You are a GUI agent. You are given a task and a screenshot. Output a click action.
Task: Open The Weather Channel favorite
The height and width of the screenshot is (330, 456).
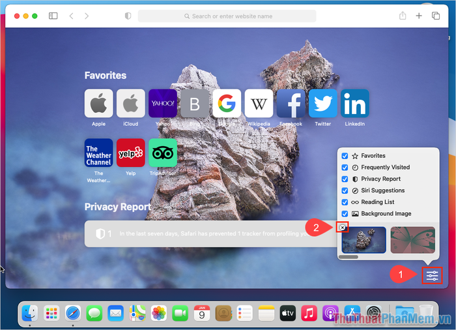[99, 153]
